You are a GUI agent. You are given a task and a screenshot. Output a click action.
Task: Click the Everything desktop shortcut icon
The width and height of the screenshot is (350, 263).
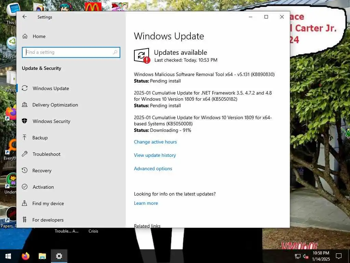point(11,147)
